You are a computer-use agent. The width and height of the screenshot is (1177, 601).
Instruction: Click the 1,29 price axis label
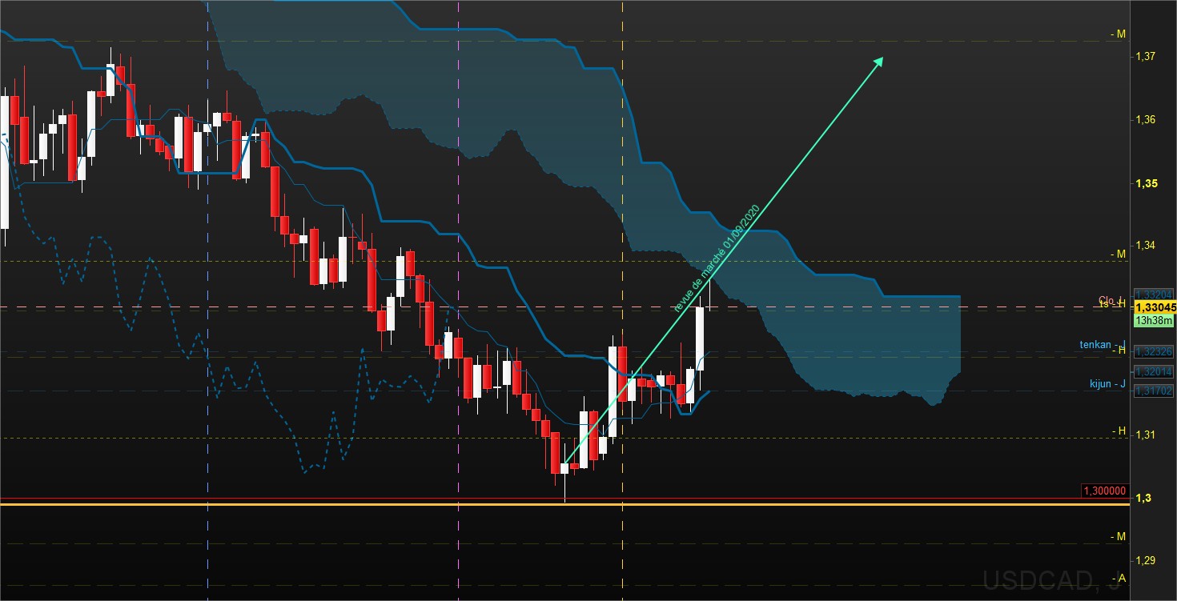point(1144,560)
